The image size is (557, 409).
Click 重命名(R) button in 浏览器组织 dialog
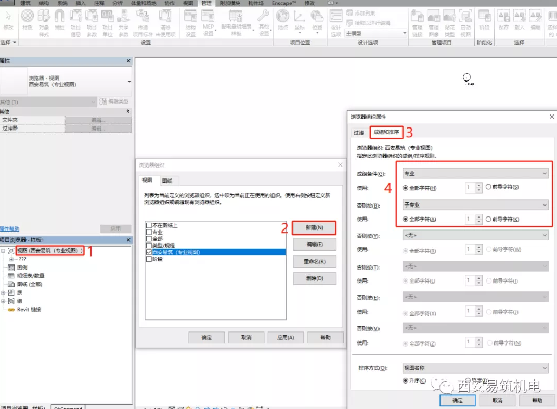point(314,261)
